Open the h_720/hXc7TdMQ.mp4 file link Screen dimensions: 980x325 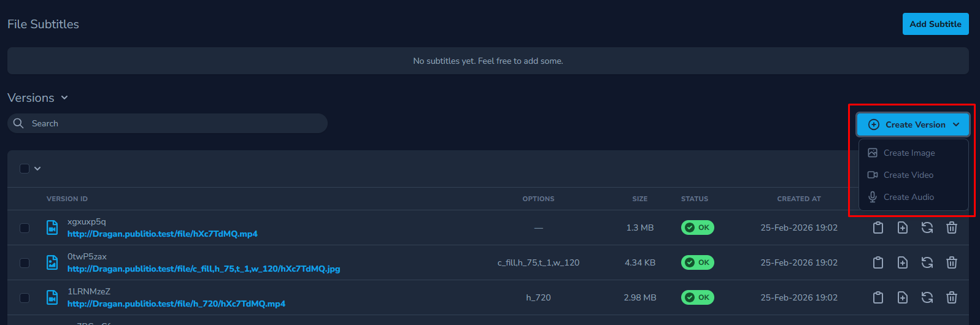tap(176, 304)
